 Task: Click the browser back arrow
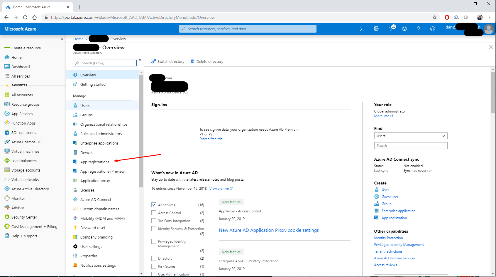(x=6, y=17)
